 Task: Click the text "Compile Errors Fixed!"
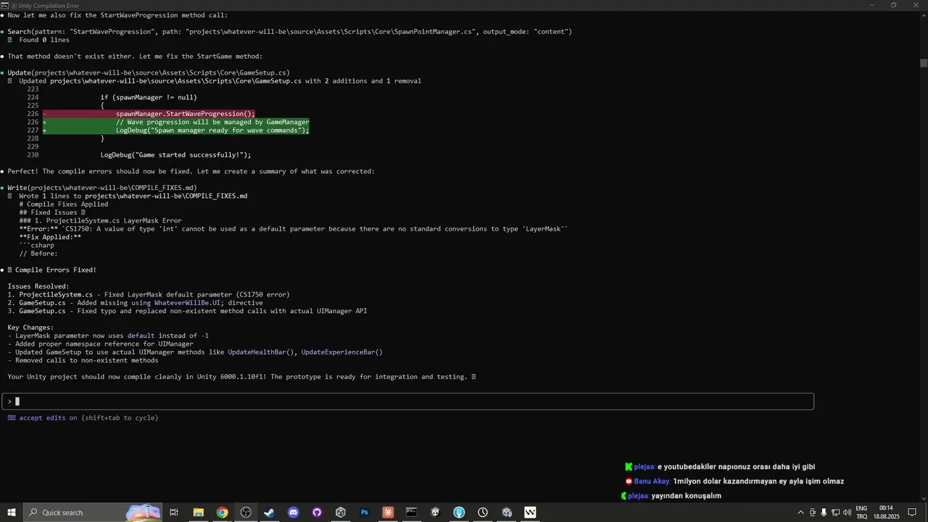point(56,270)
